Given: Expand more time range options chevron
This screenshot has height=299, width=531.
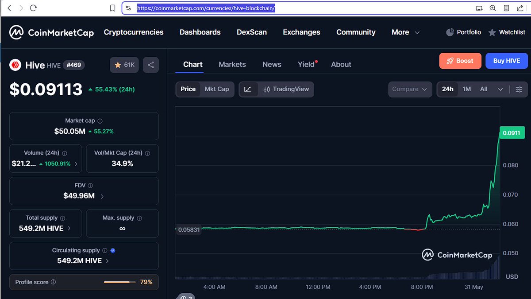Looking at the screenshot, I should (x=500, y=89).
